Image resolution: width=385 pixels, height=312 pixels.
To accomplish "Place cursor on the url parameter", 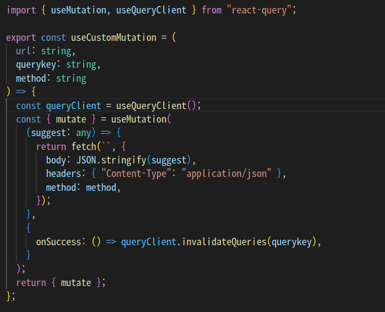I will [x=23, y=51].
